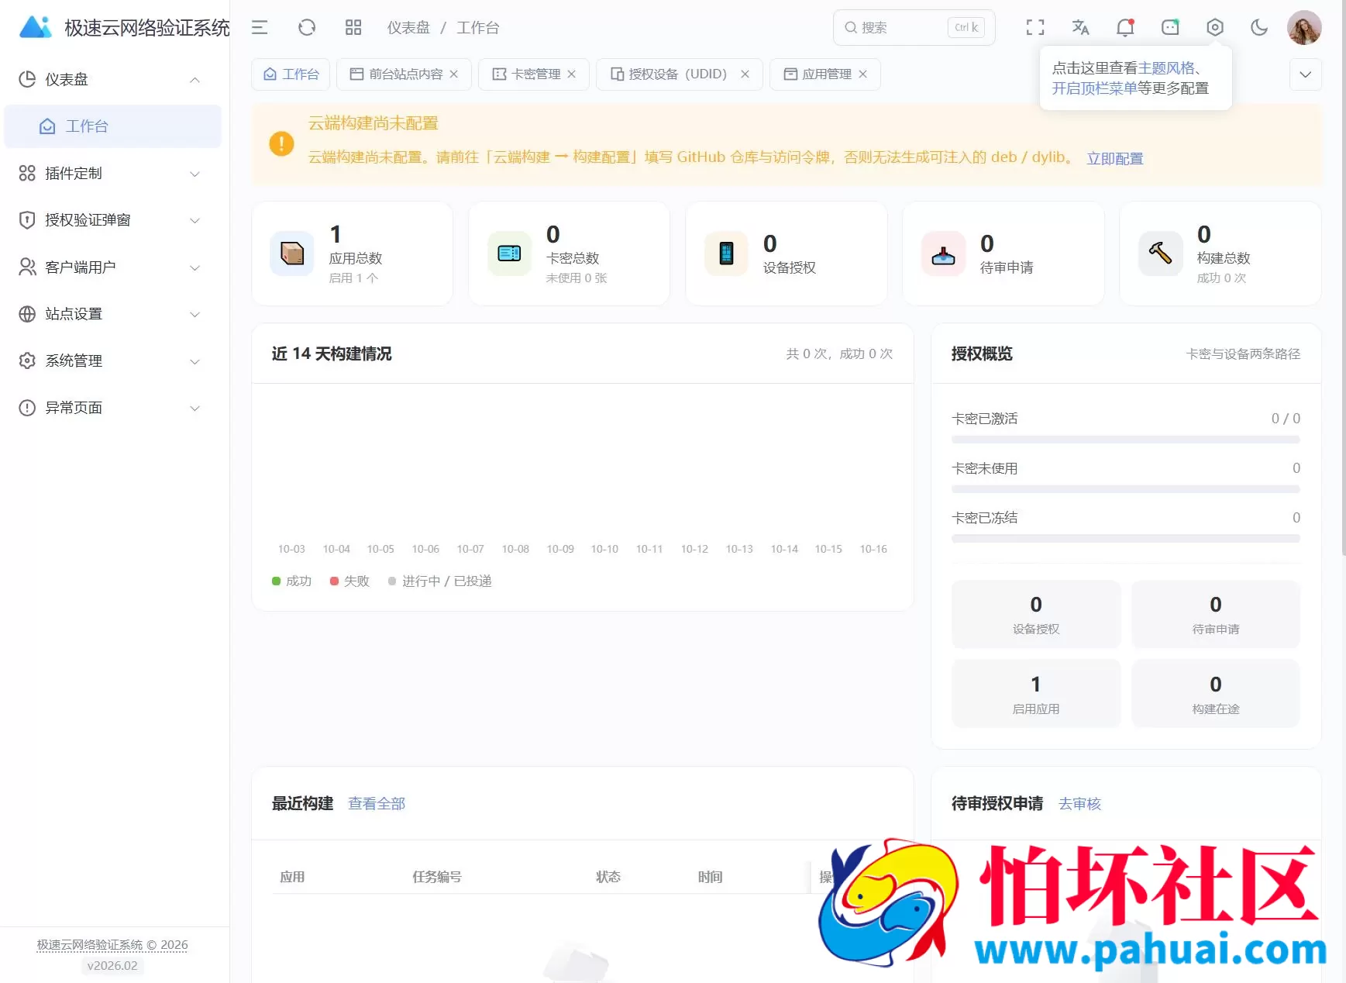1346x983 pixels.
Task: Expand the 授权验证弹窗 menu
Action: [x=113, y=220]
